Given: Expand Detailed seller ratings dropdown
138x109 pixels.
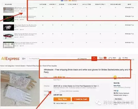Looking at the screenshot, I should (121, 95).
